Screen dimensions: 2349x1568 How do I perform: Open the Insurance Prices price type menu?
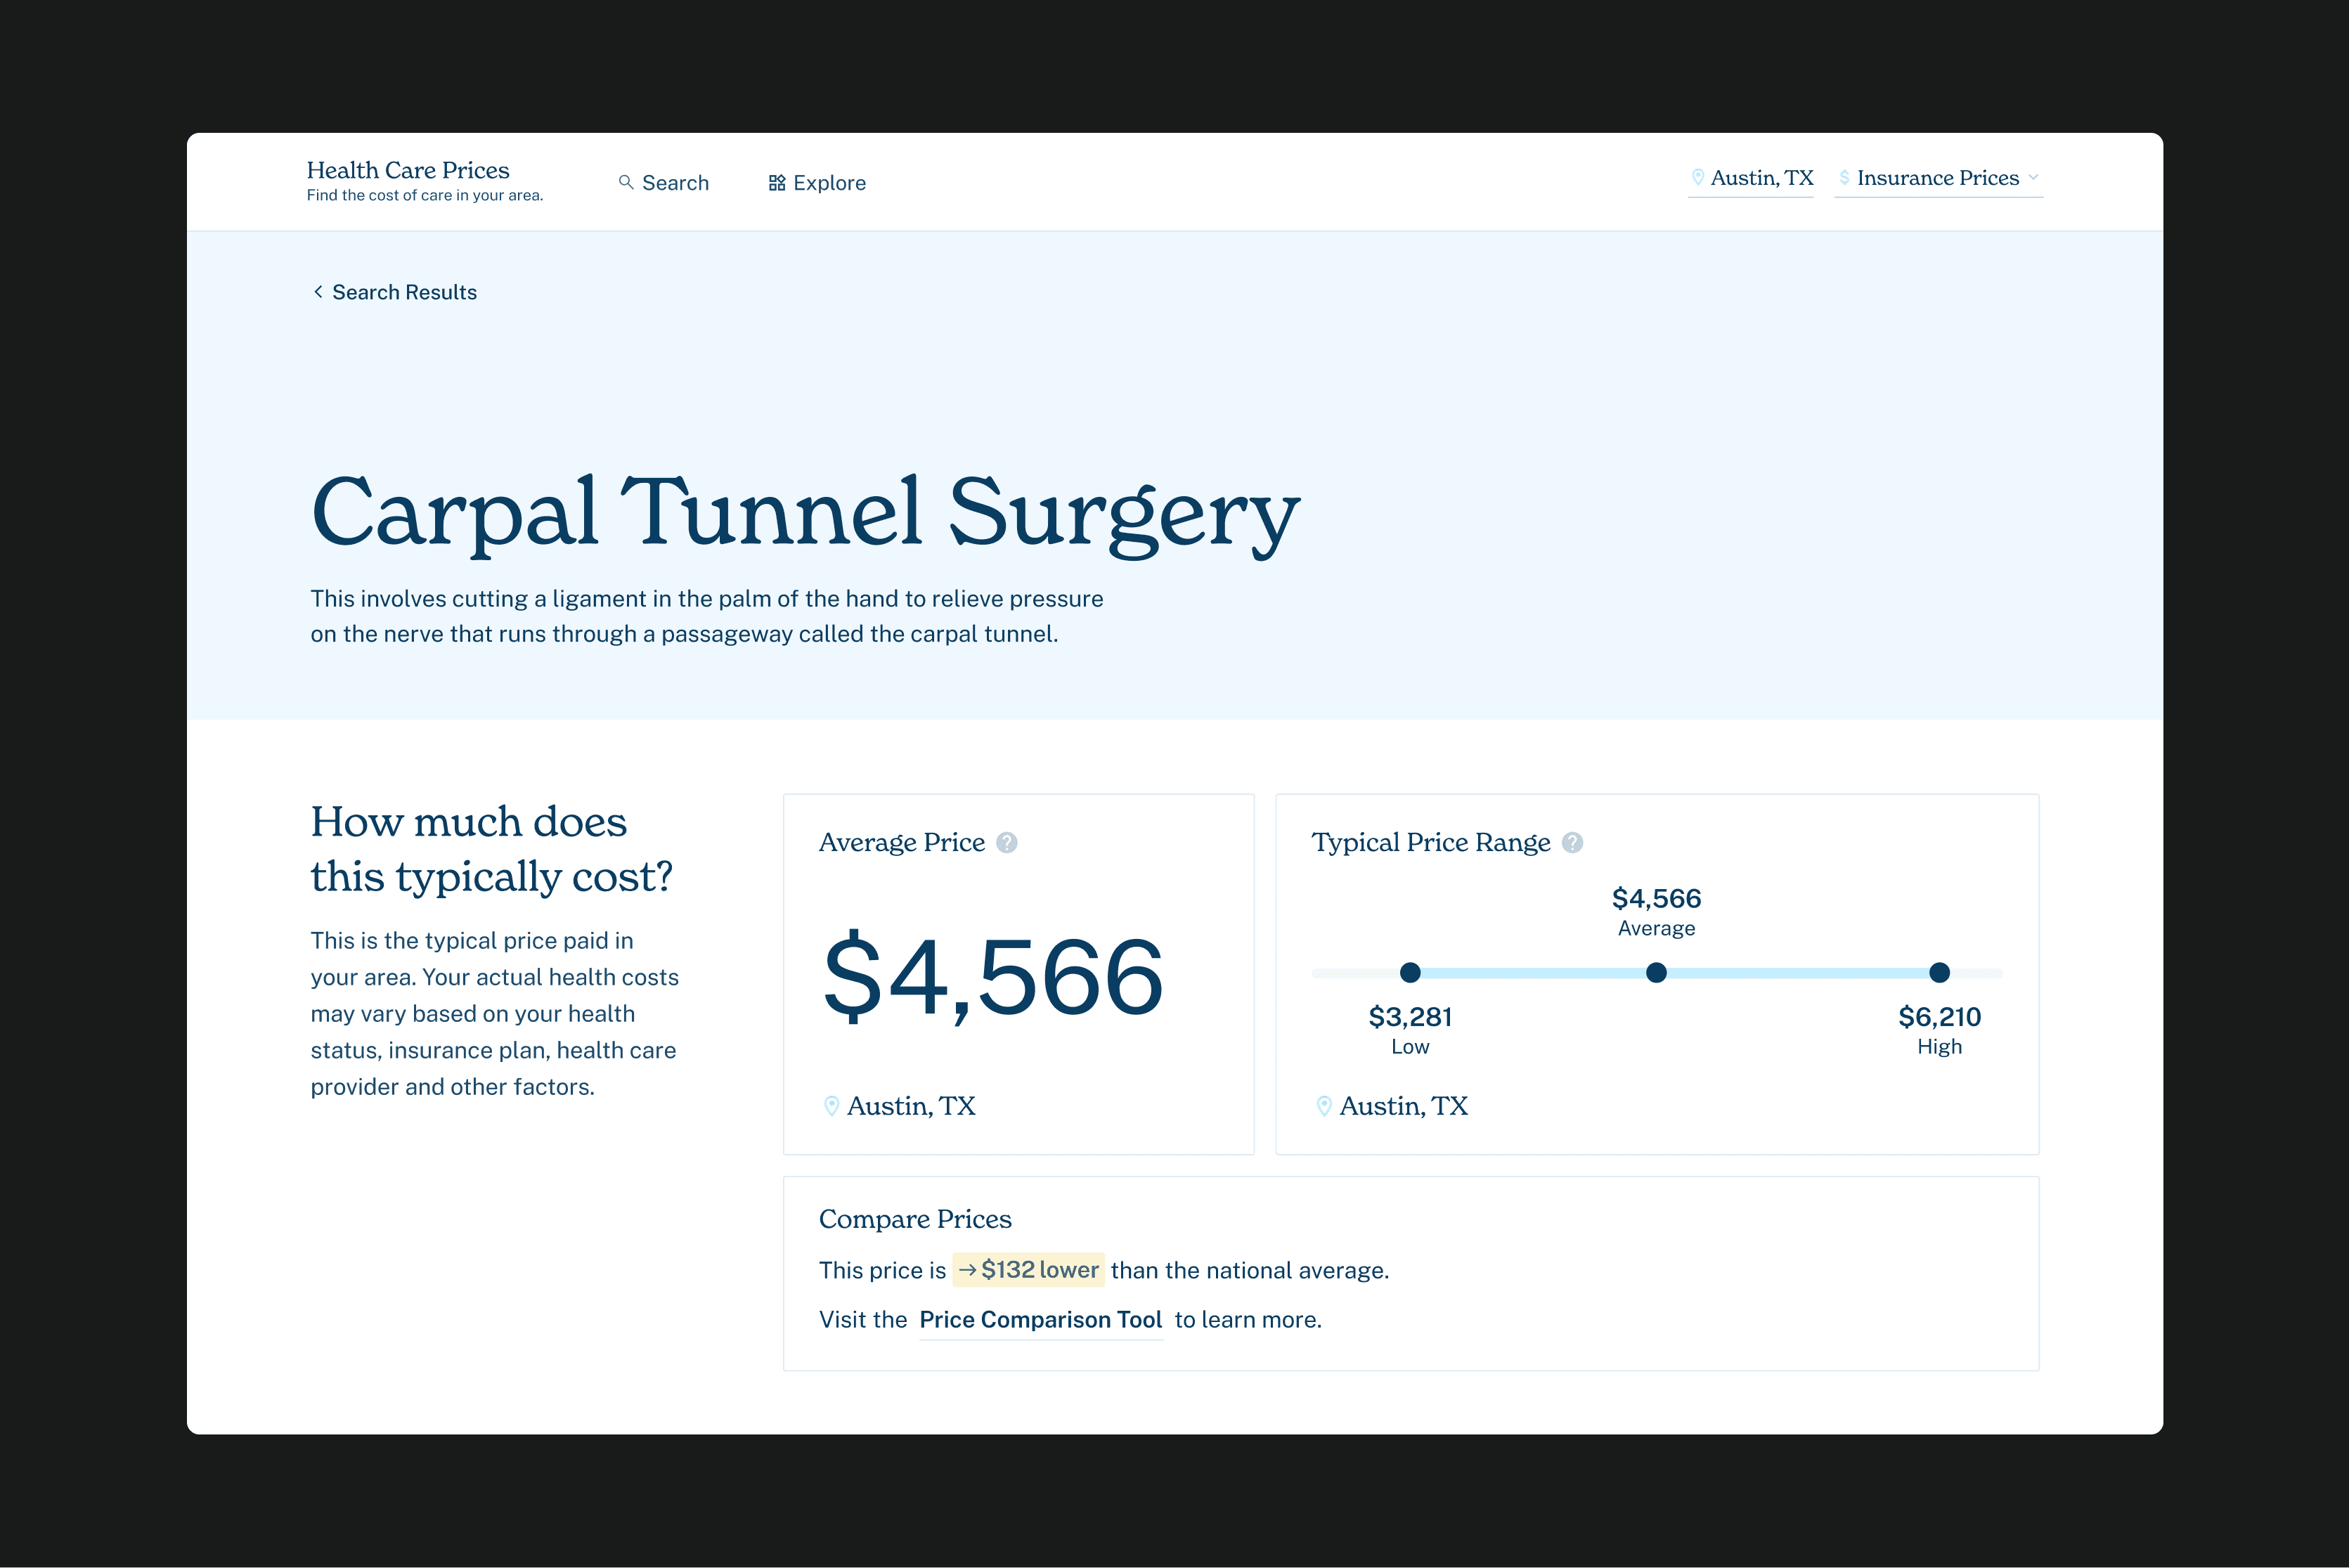[x=1937, y=178]
